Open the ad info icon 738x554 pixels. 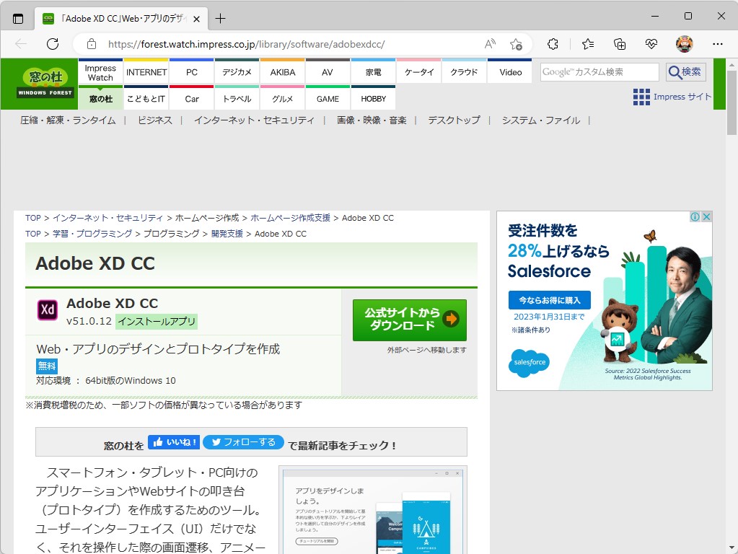click(695, 216)
